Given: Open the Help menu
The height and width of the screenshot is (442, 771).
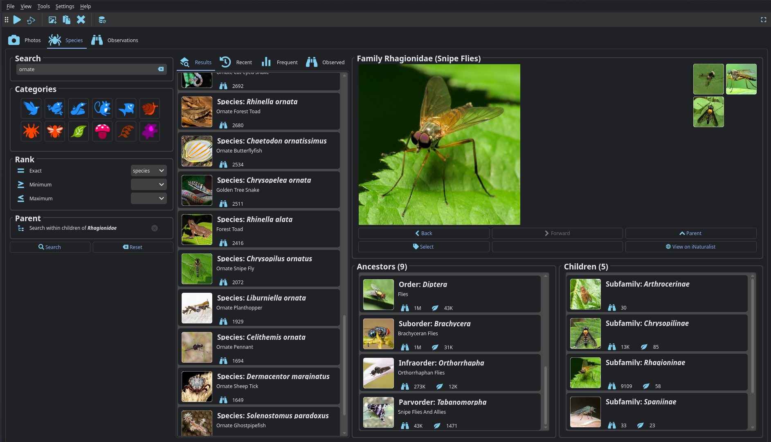Looking at the screenshot, I should tap(85, 6).
